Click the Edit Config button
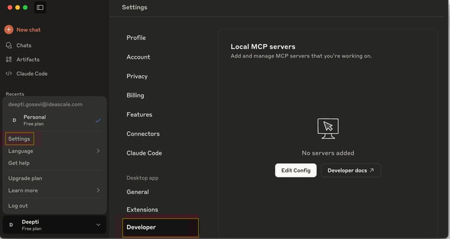The image size is (450, 239). (x=296, y=170)
